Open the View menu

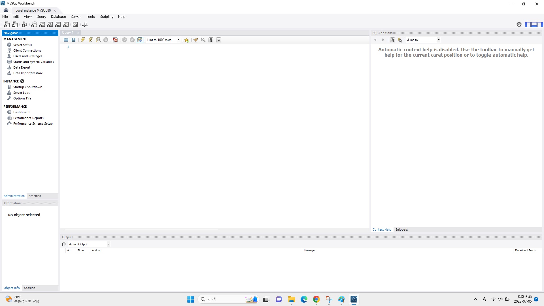[28, 17]
